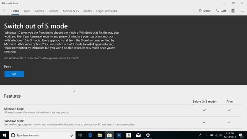Minimize the Microsoft Store window
Viewport: 247px width, 139px height.
tap(225, 3)
